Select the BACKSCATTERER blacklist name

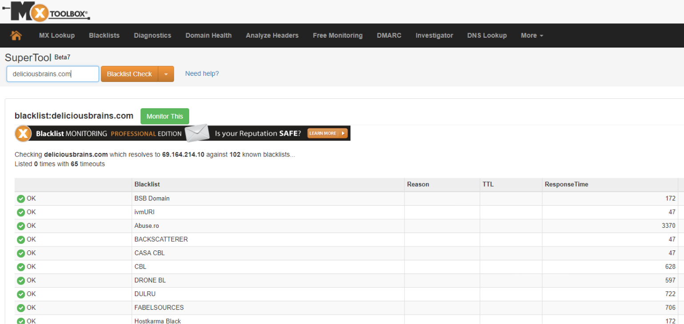click(161, 239)
